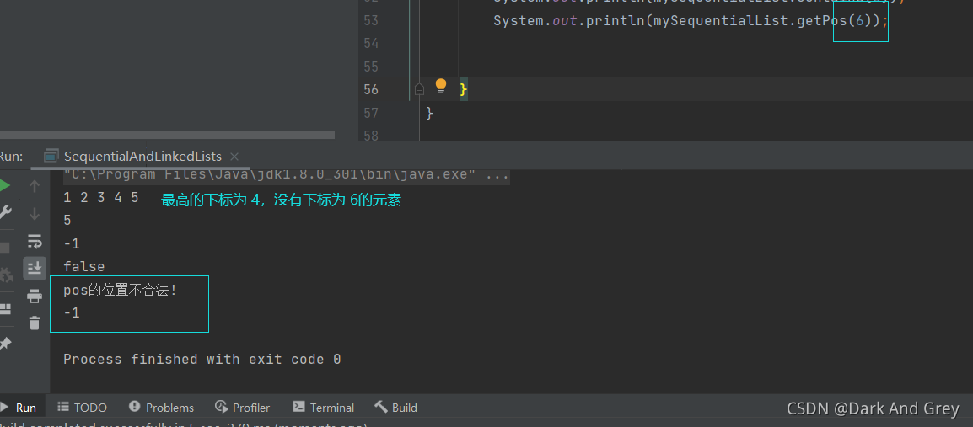
Task: Open the Run tool window tab
Action: click(19, 407)
